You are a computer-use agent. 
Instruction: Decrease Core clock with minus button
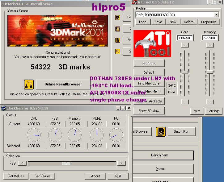[185, 102]
